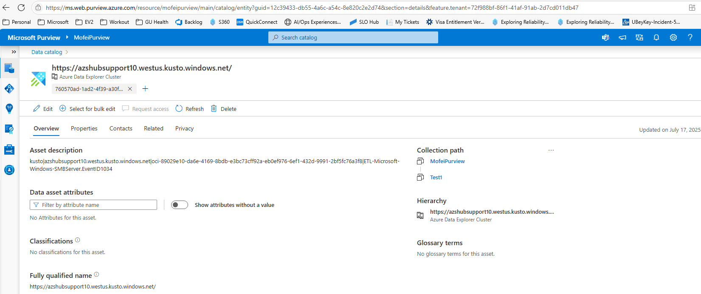Delete this asset
Screen dimensions: 701x294
pos(224,109)
